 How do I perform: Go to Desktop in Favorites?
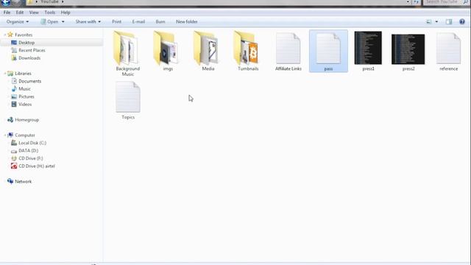click(26, 43)
